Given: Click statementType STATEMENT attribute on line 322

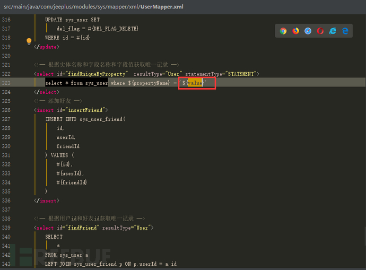Looking at the screenshot, I should point(221,74).
